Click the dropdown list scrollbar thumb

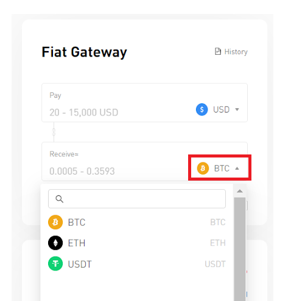tap(240, 249)
